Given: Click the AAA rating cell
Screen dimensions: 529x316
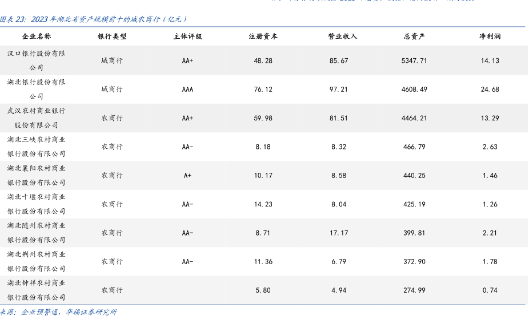Looking at the screenshot, I should 187,90.
